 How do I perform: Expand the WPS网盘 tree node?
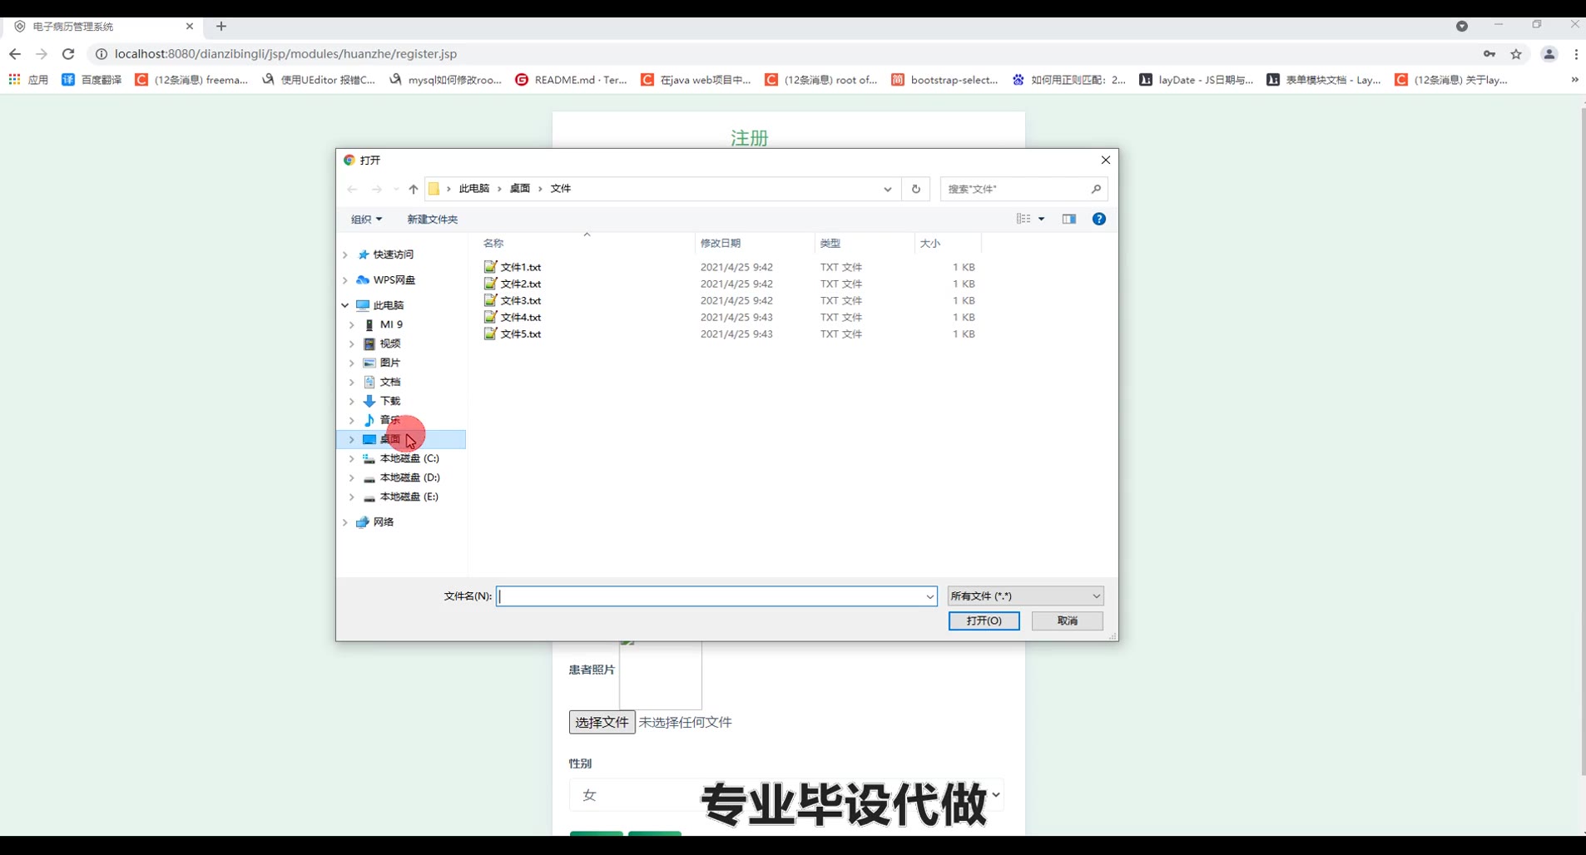pyautogui.click(x=345, y=280)
